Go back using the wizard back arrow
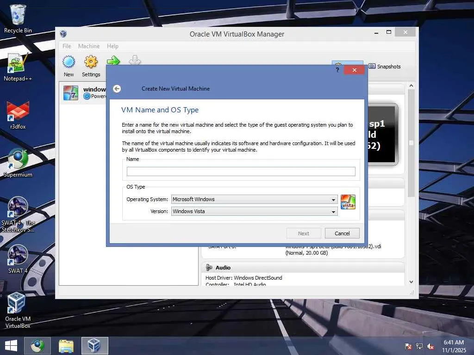Screen dimensions: 474x355 click(x=117, y=89)
